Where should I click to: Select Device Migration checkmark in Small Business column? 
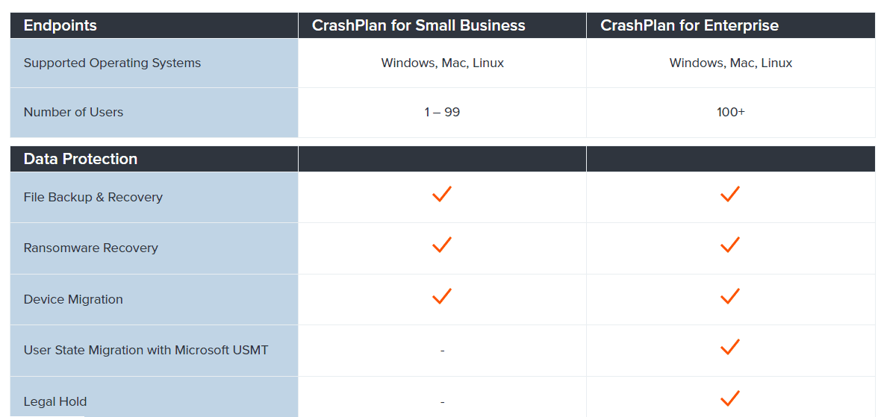[x=442, y=296]
